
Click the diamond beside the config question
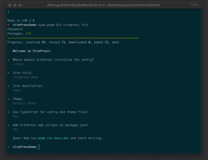point(8,60)
